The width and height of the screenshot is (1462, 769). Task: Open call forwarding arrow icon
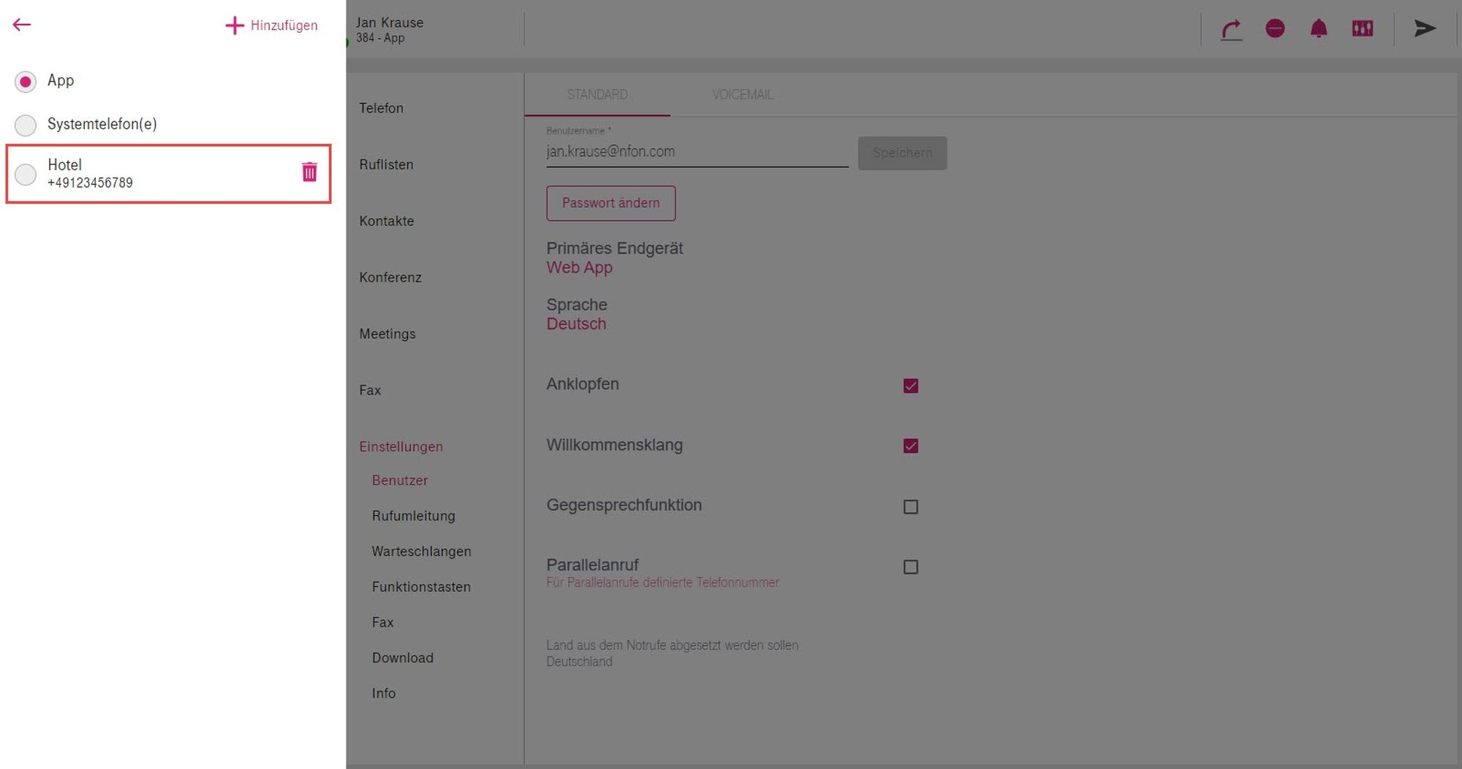(x=1231, y=29)
